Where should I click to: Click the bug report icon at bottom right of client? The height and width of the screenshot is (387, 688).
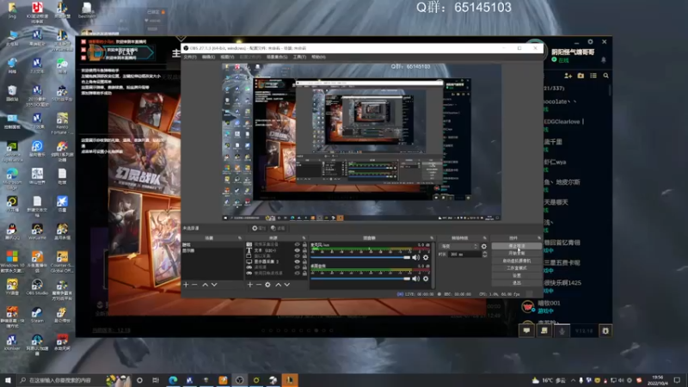pos(605,331)
